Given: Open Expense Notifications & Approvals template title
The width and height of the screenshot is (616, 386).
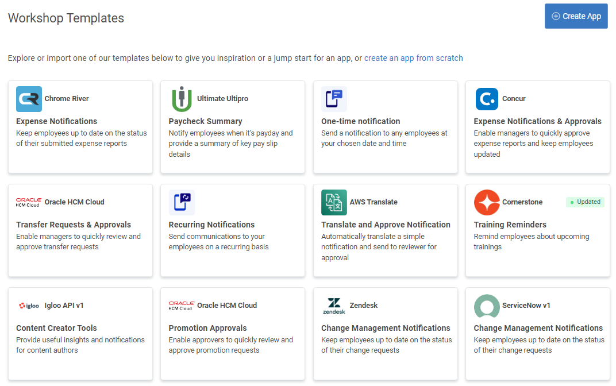Looking at the screenshot, I should pyautogui.click(x=537, y=121).
